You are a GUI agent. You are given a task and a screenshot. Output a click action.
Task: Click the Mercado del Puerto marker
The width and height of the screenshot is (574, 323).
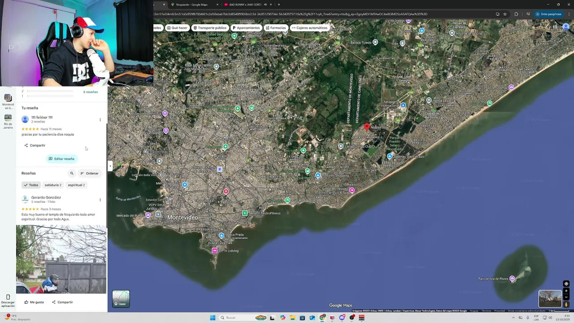tap(148, 215)
